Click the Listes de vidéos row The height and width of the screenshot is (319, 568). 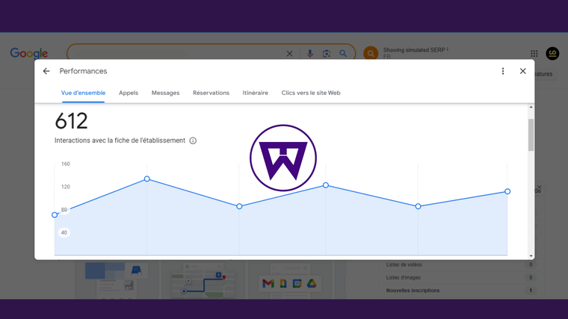coord(461,264)
